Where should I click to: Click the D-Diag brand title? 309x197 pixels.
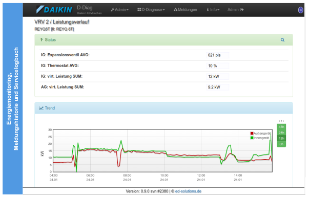(x=85, y=8)
